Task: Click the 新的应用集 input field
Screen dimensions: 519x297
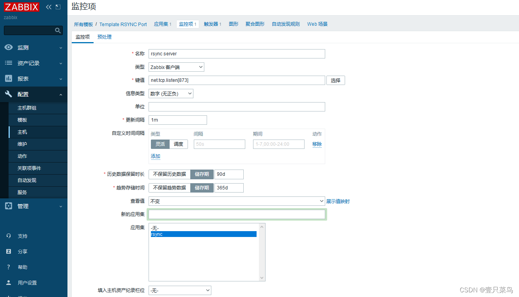Action: pyautogui.click(x=237, y=214)
